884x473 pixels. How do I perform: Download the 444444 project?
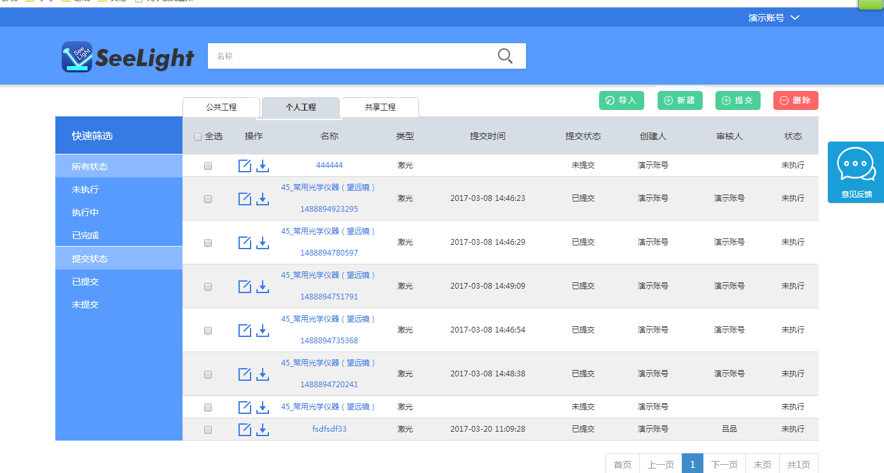[263, 166]
